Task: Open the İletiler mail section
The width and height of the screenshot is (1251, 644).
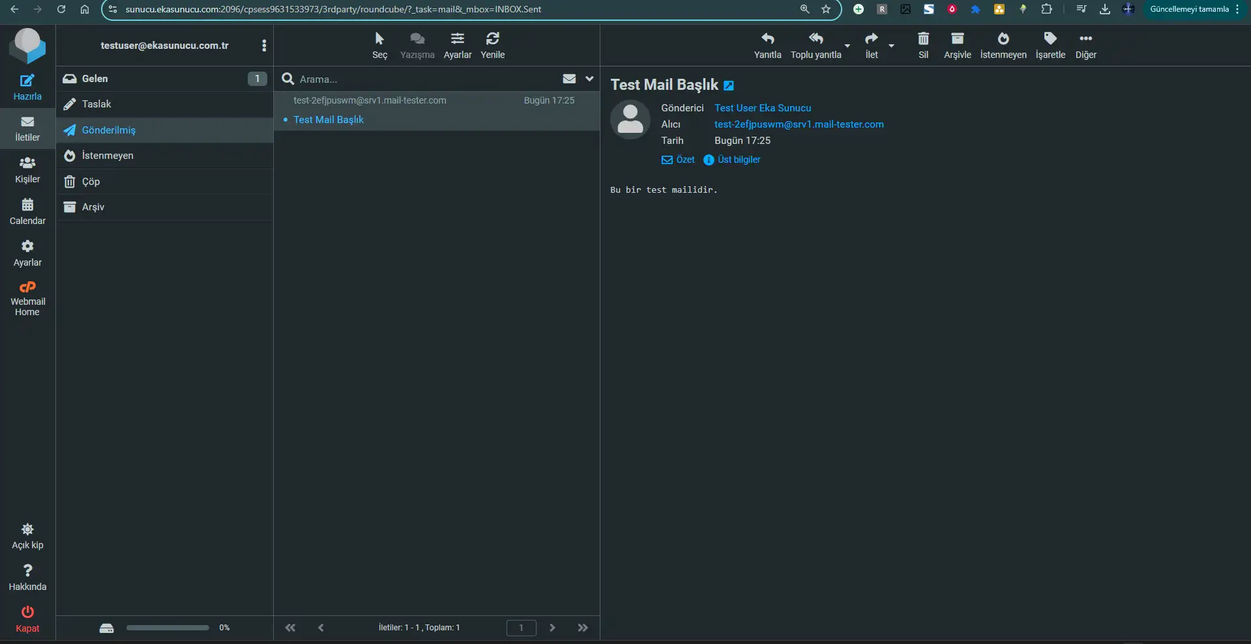Action: pos(27,129)
